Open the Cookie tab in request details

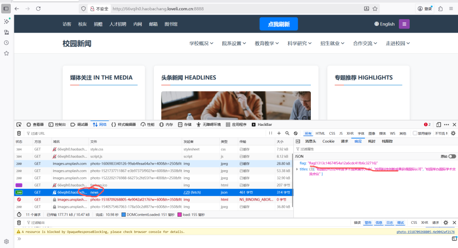click(328, 141)
